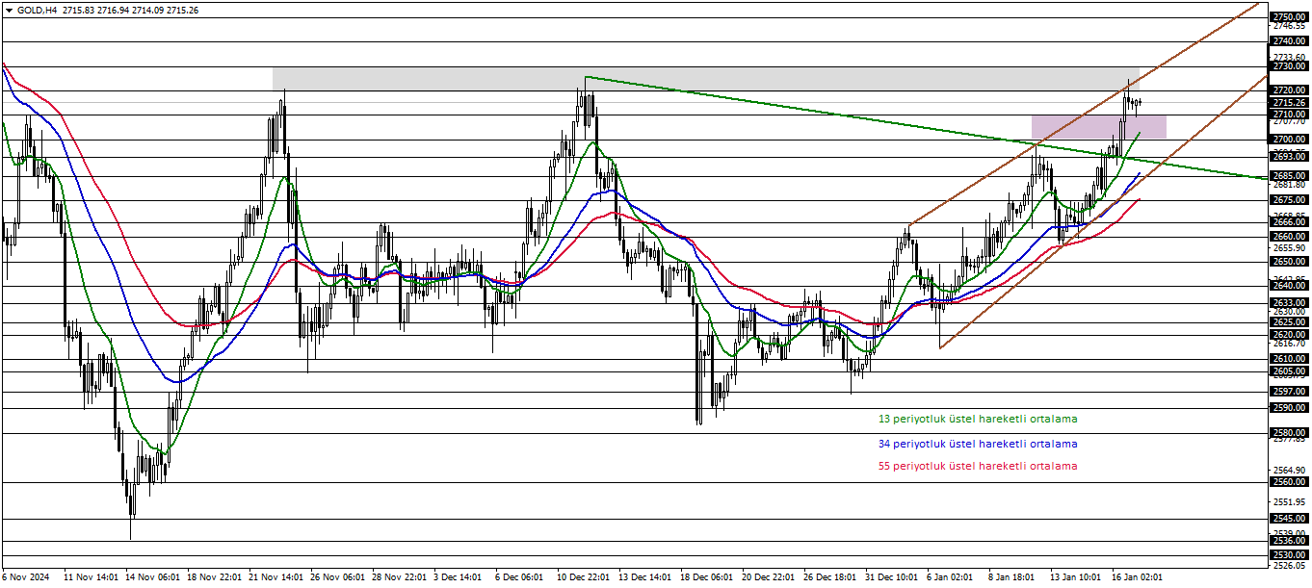This screenshot has width=1312, height=588.
Task: Click the 2545.00 horizontal line price tag
Action: pyautogui.click(x=1289, y=519)
